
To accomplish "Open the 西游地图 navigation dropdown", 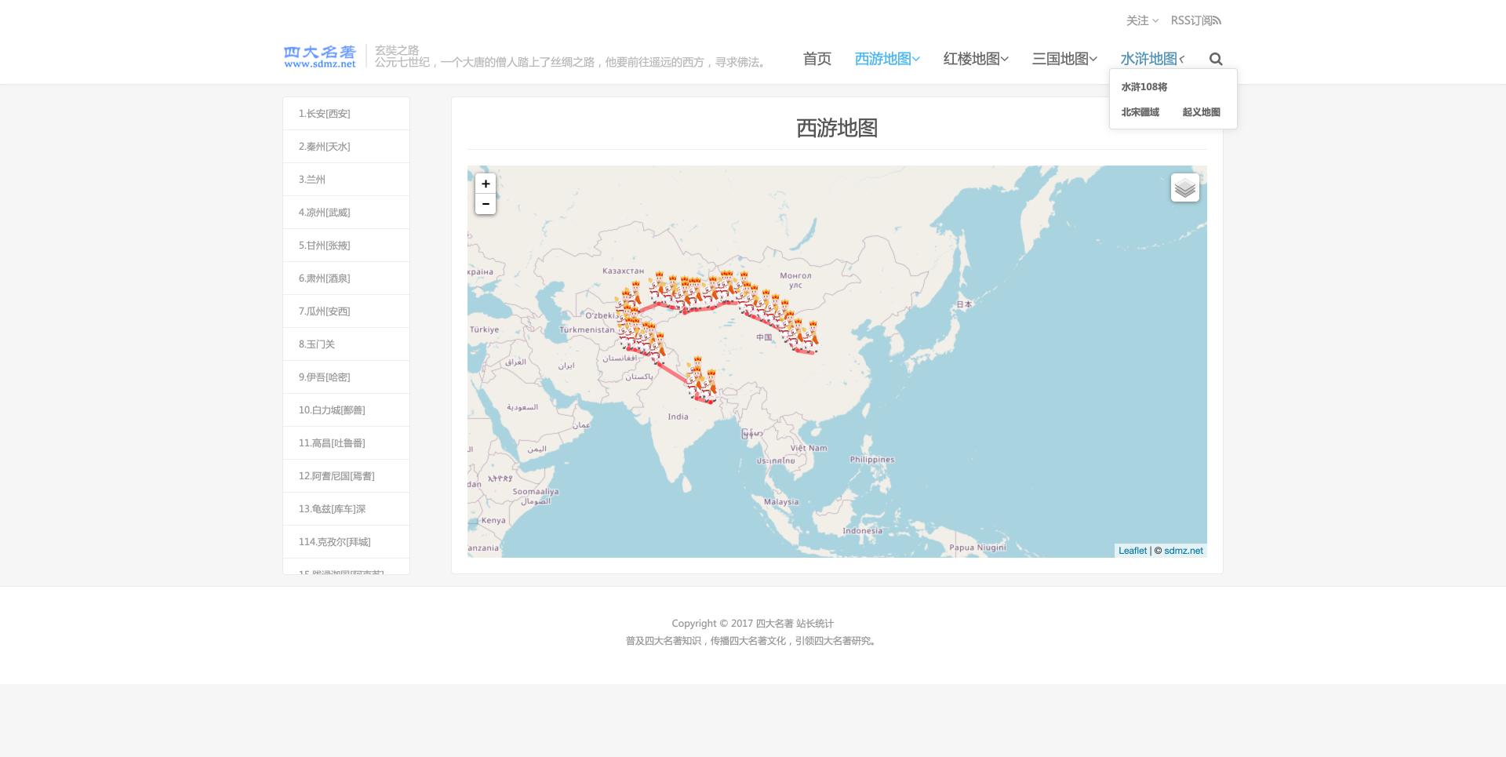I will click(887, 59).
